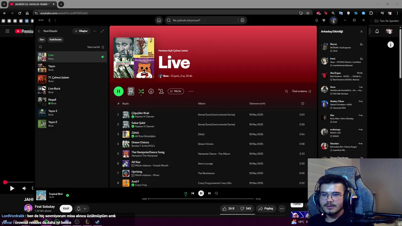Click the Oluştur button
This screenshot has height=226, width=402.
[81, 31]
